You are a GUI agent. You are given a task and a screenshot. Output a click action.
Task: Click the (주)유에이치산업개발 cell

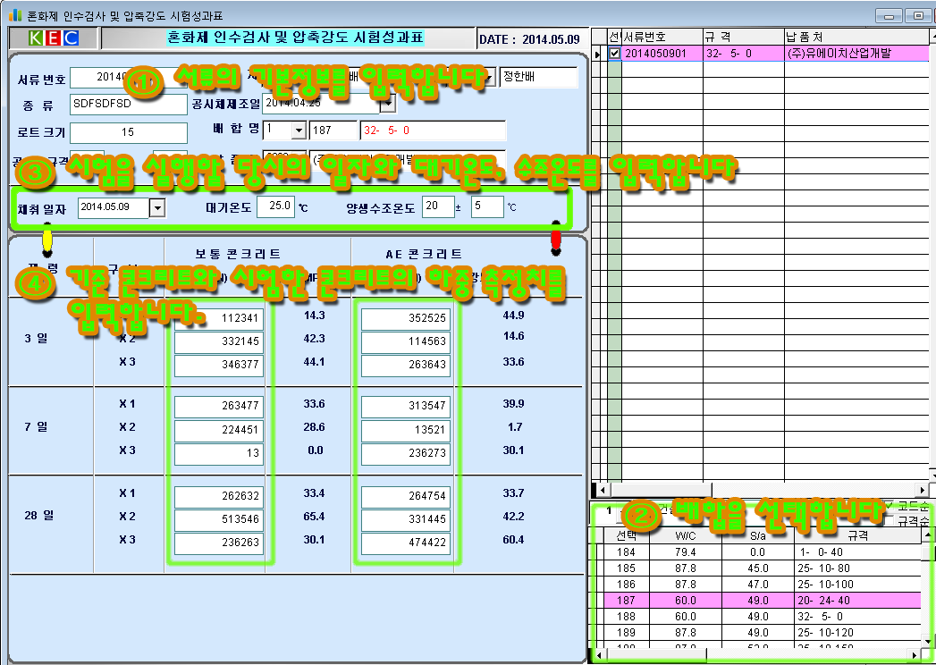856,53
